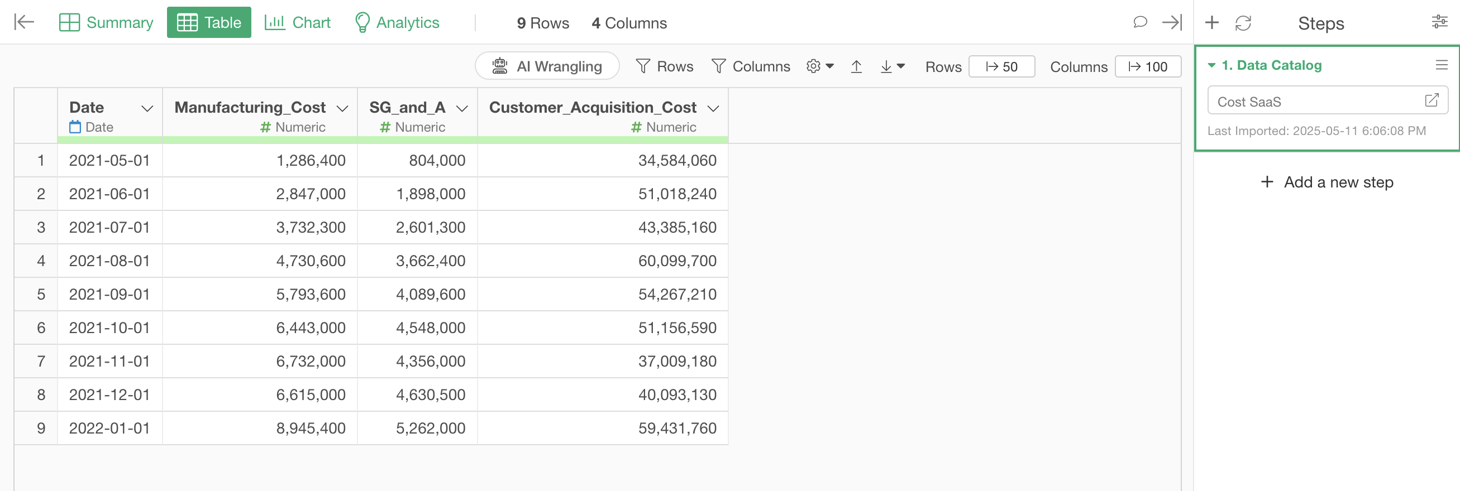Image resolution: width=1460 pixels, height=491 pixels.
Task: Click the Numeric type icon under SG_and_A
Action: (385, 127)
